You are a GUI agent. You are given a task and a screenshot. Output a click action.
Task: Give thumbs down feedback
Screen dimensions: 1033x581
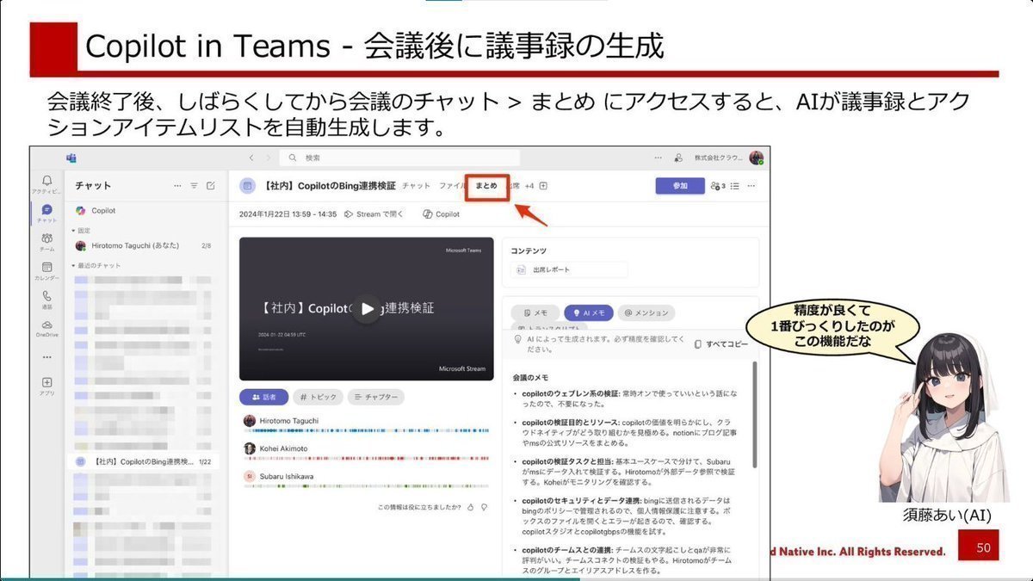coord(485,507)
